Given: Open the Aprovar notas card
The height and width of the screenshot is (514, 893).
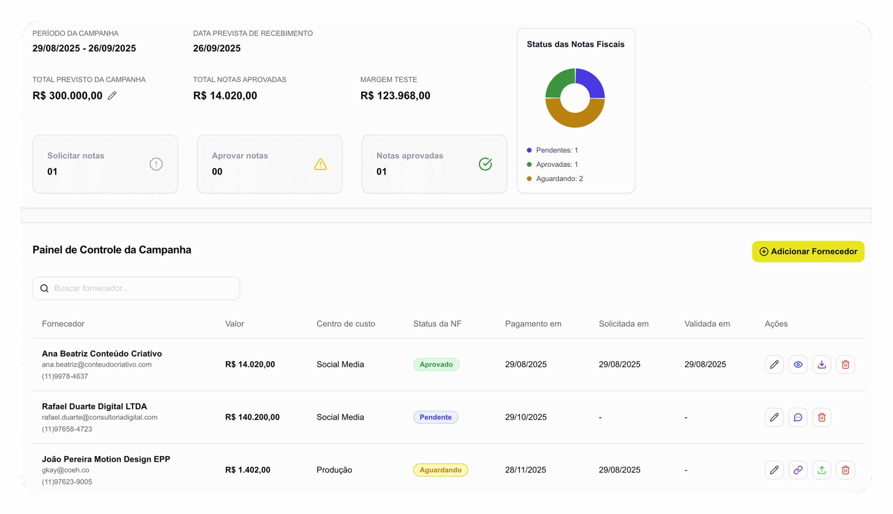Looking at the screenshot, I should (x=269, y=164).
